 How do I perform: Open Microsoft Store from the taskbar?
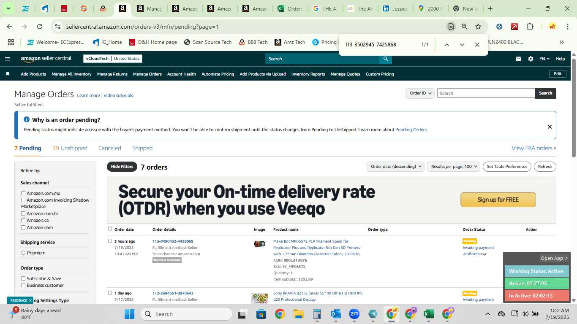[x=261, y=314]
